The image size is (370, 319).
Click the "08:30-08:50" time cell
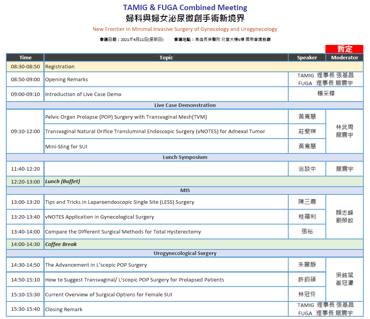click(25, 67)
